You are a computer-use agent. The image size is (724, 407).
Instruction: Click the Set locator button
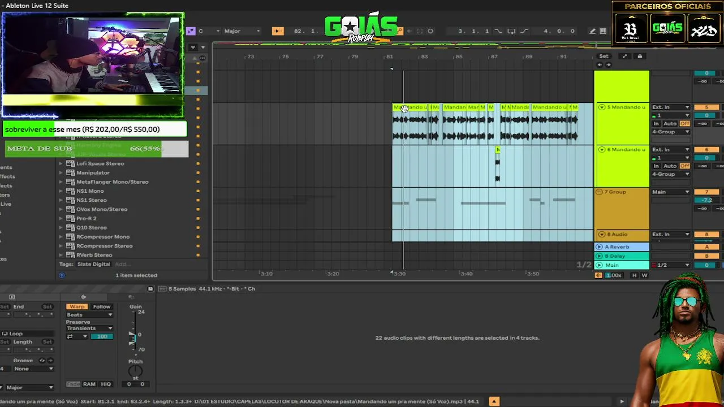click(x=604, y=56)
